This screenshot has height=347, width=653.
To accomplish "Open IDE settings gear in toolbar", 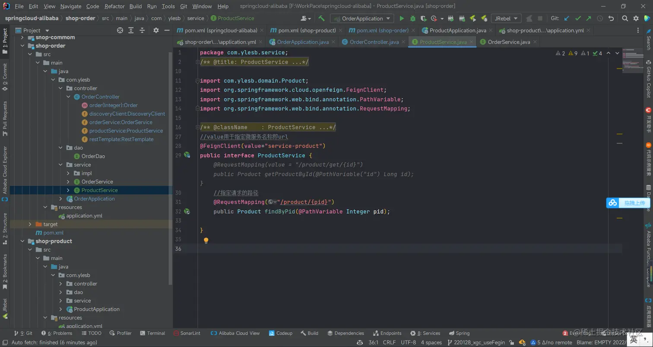I will click(x=636, y=19).
